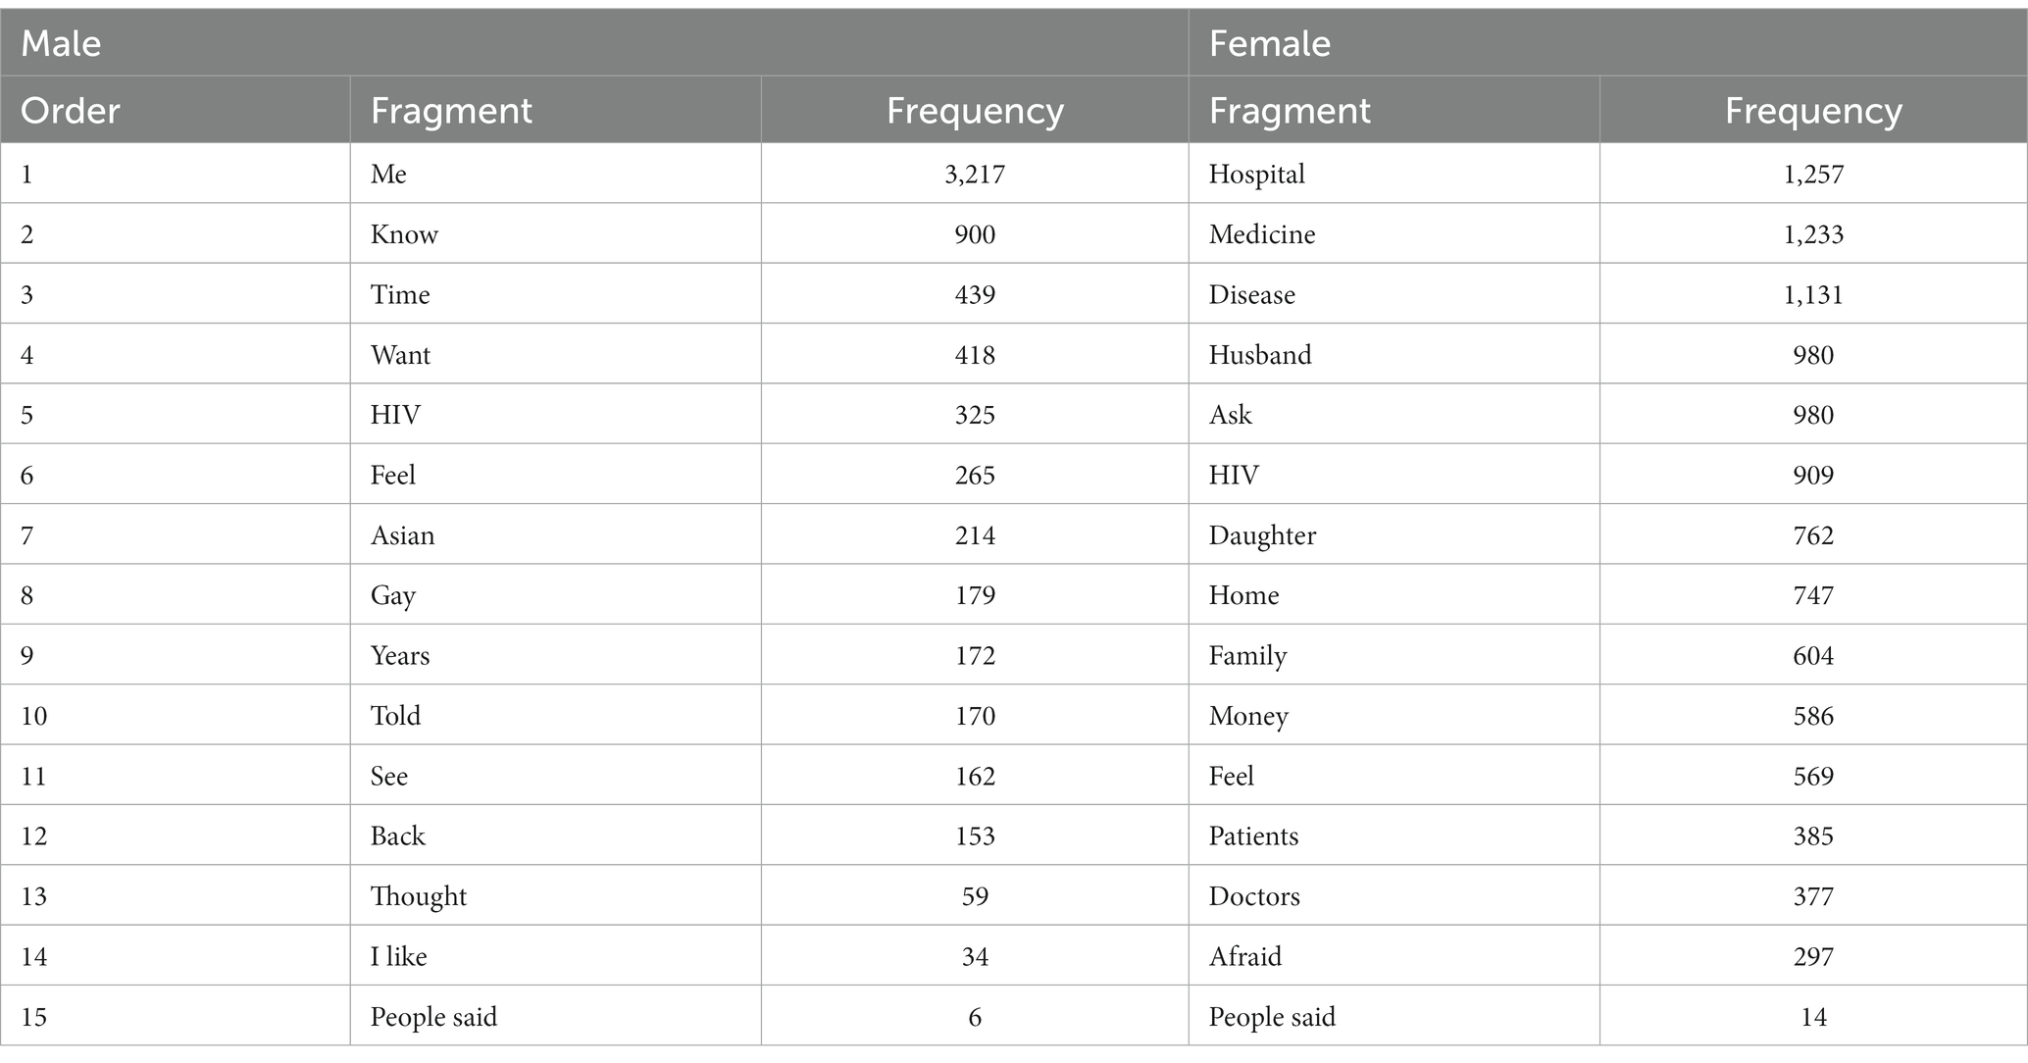
Task: Click the Female group header
Action: click(x=1608, y=43)
